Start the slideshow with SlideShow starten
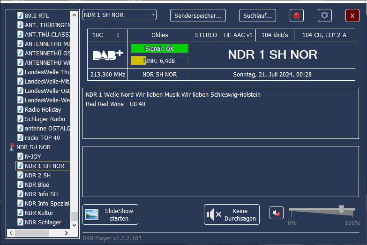 click(110, 214)
